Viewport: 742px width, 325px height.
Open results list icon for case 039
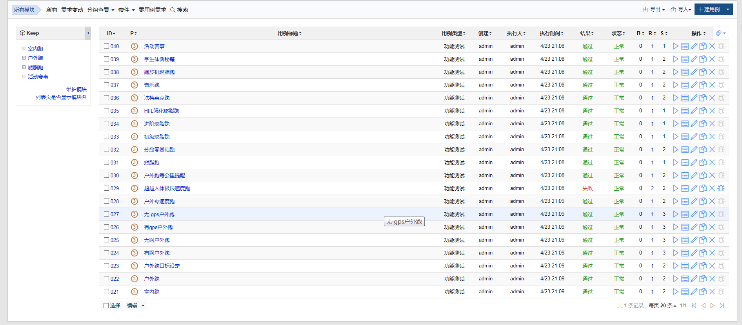685,59
